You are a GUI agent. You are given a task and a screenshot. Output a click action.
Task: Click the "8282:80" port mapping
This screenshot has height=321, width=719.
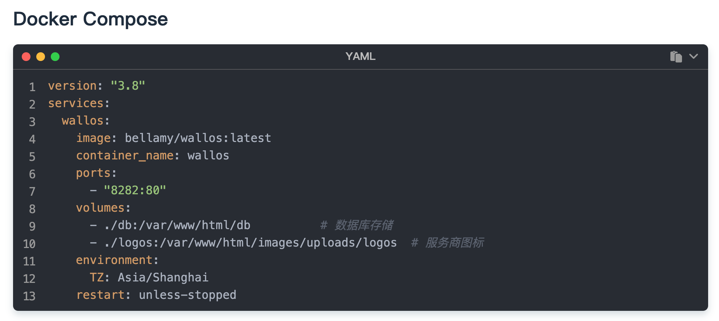(135, 190)
